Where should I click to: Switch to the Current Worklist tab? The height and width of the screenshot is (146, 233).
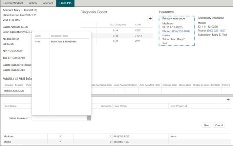(12, 3)
